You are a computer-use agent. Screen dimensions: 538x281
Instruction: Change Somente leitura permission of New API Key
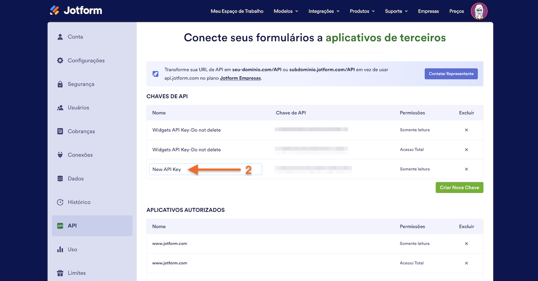pos(414,169)
